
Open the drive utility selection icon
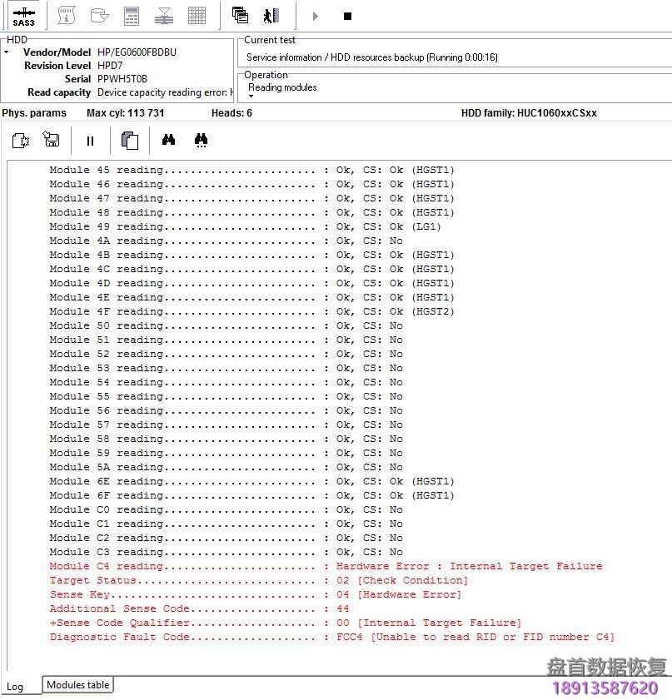coord(99,14)
